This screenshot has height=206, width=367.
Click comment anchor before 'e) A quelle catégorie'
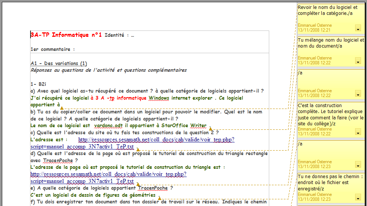click(x=138, y=184)
